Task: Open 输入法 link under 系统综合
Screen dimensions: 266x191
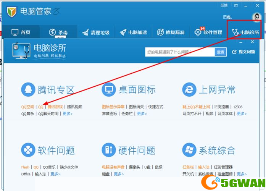Action: point(204,167)
